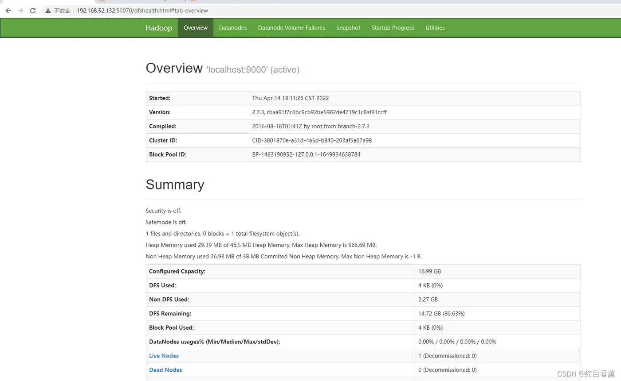
Task: Click the Heap Memory used line
Action: click(x=261, y=245)
